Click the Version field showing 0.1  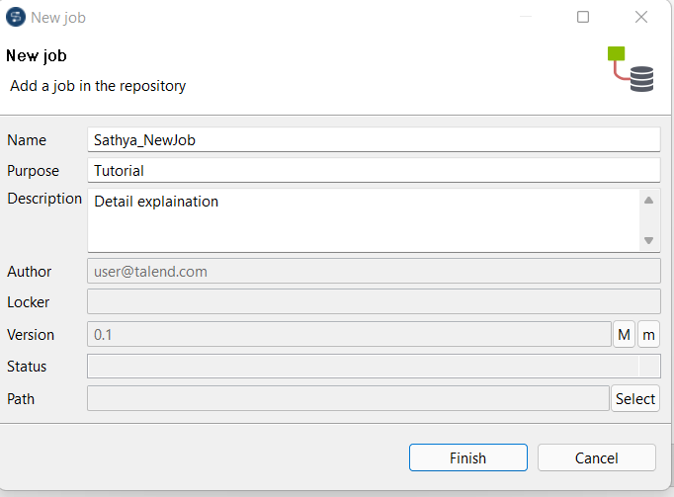[350, 335]
